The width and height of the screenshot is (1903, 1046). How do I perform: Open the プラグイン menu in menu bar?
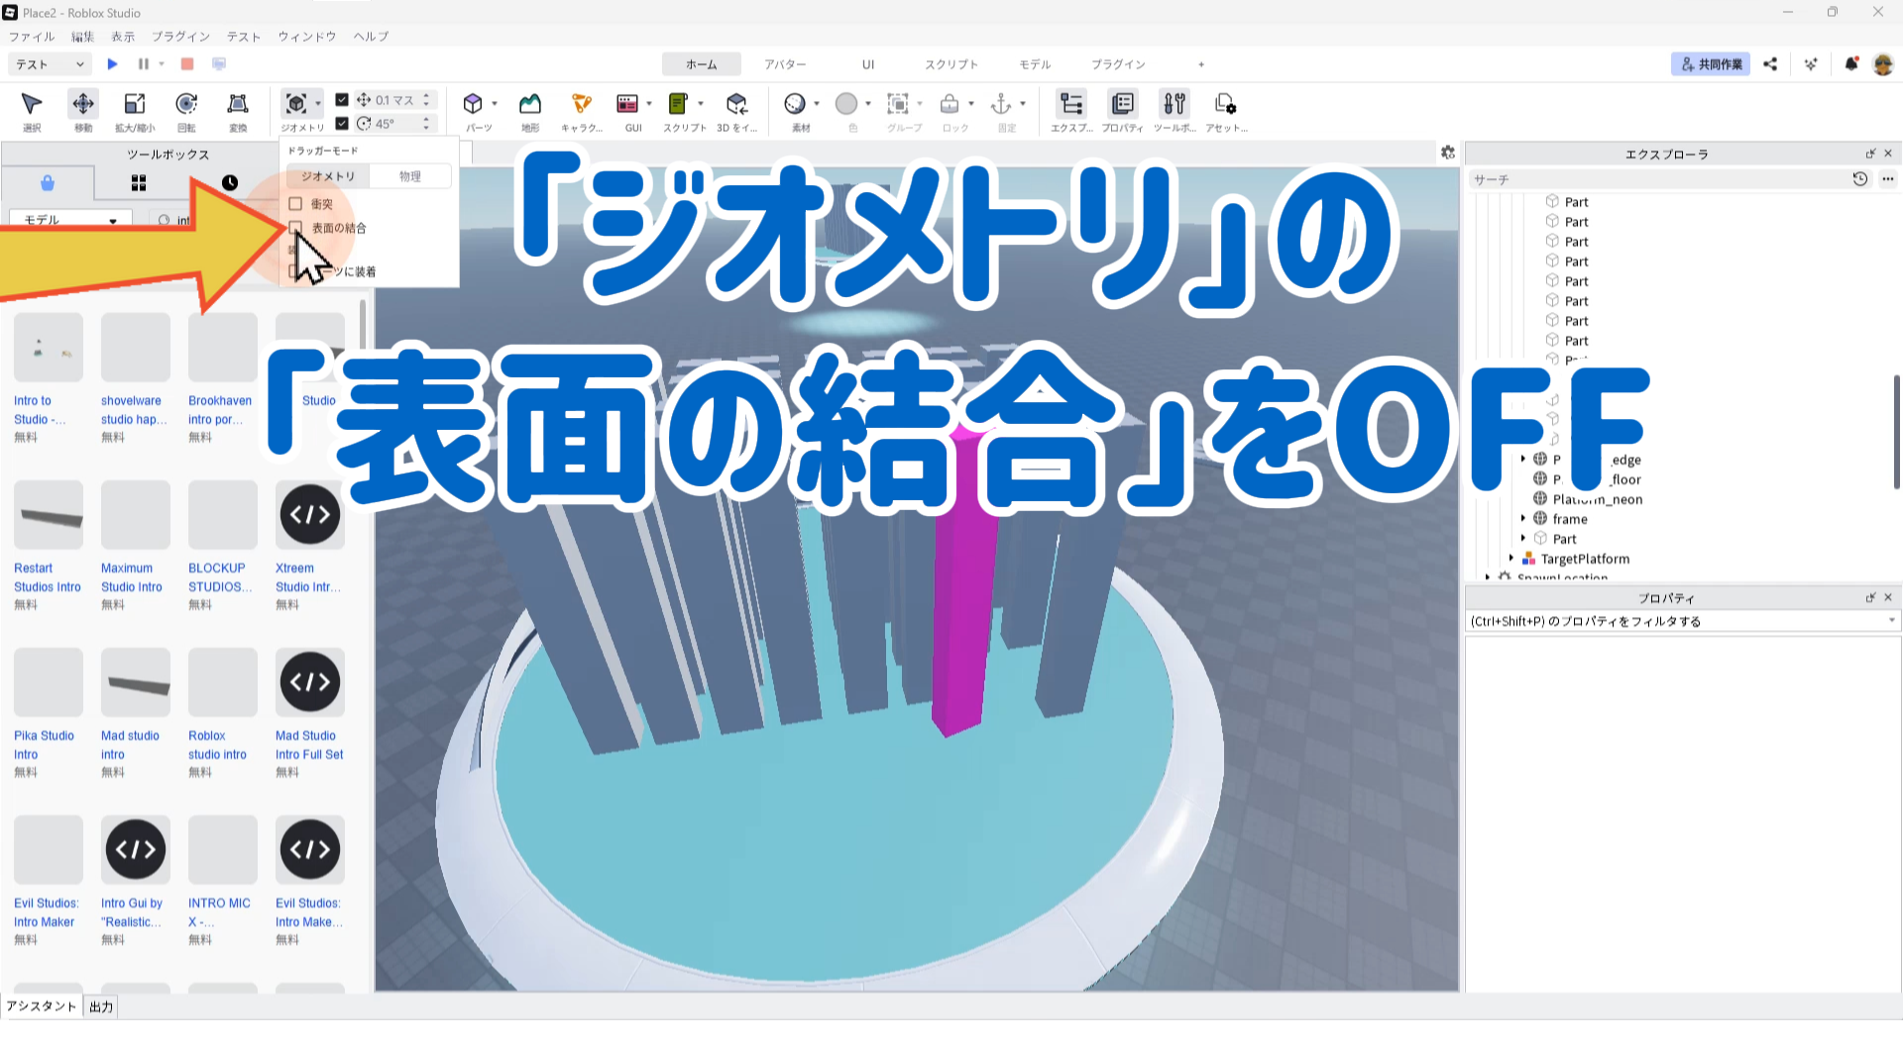[x=180, y=37]
